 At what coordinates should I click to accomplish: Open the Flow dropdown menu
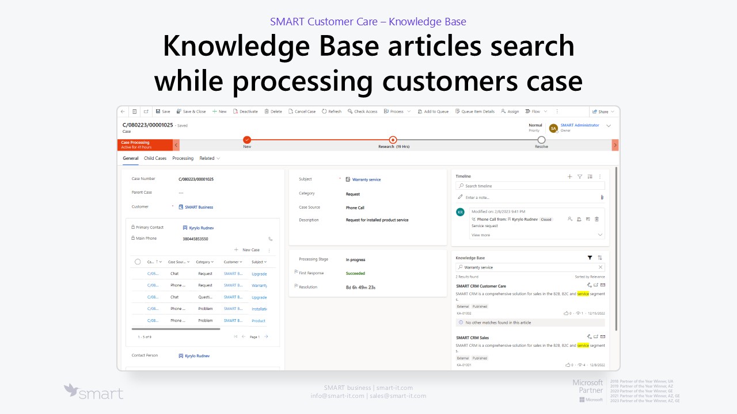pyautogui.click(x=537, y=112)
